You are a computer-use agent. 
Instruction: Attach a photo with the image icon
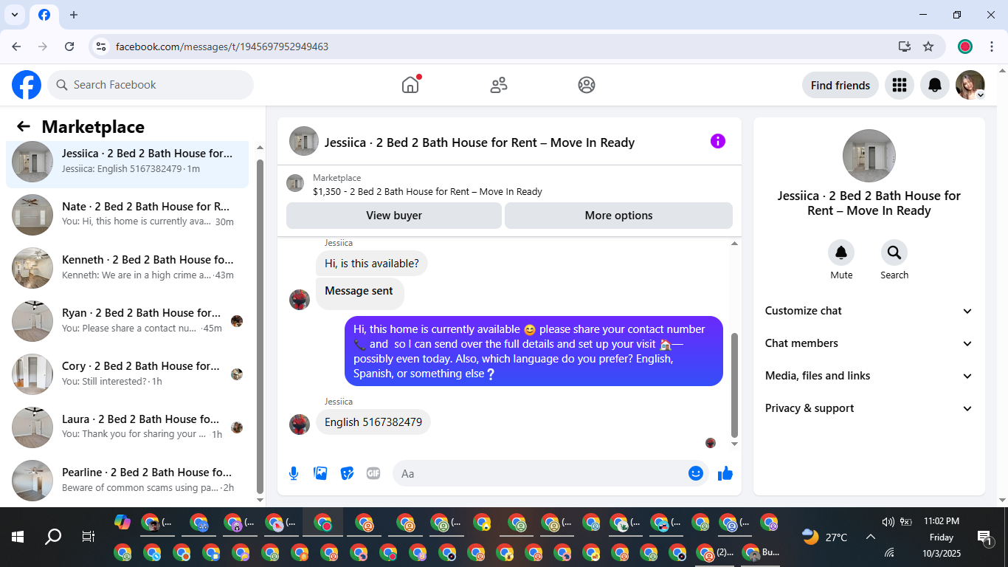(x=320, y=473)
